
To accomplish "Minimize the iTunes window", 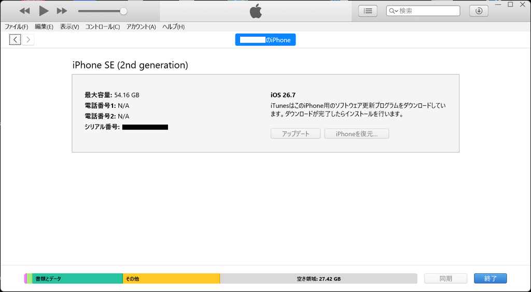I will coord(498,4).
